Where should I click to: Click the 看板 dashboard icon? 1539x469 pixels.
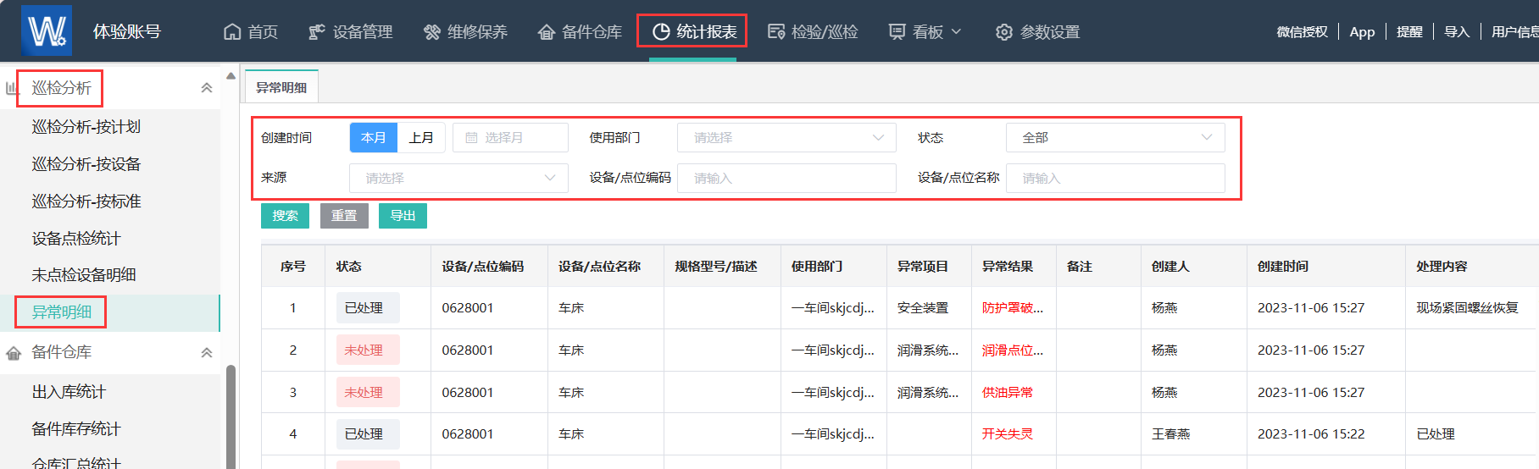[x=897, y=32]
